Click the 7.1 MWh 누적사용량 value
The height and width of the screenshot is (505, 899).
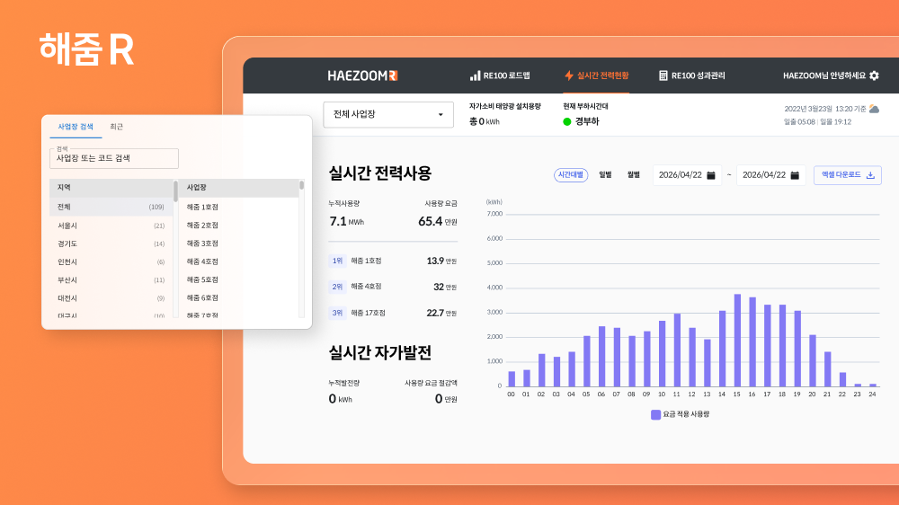click(347, 221)
